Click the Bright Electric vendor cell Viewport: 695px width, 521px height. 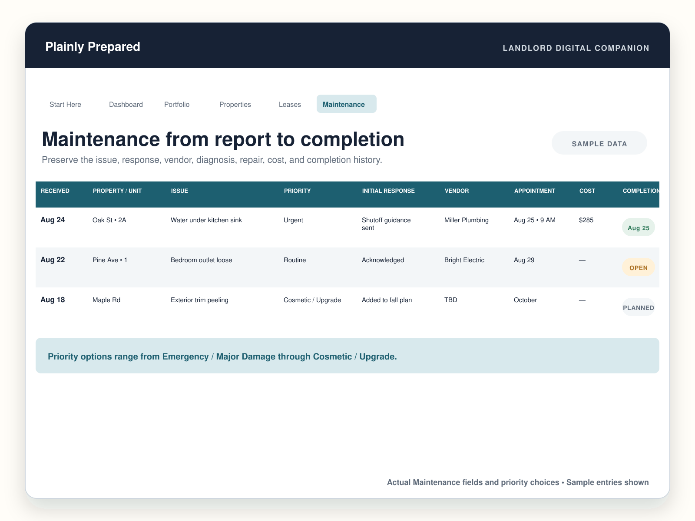pos(464,260)
